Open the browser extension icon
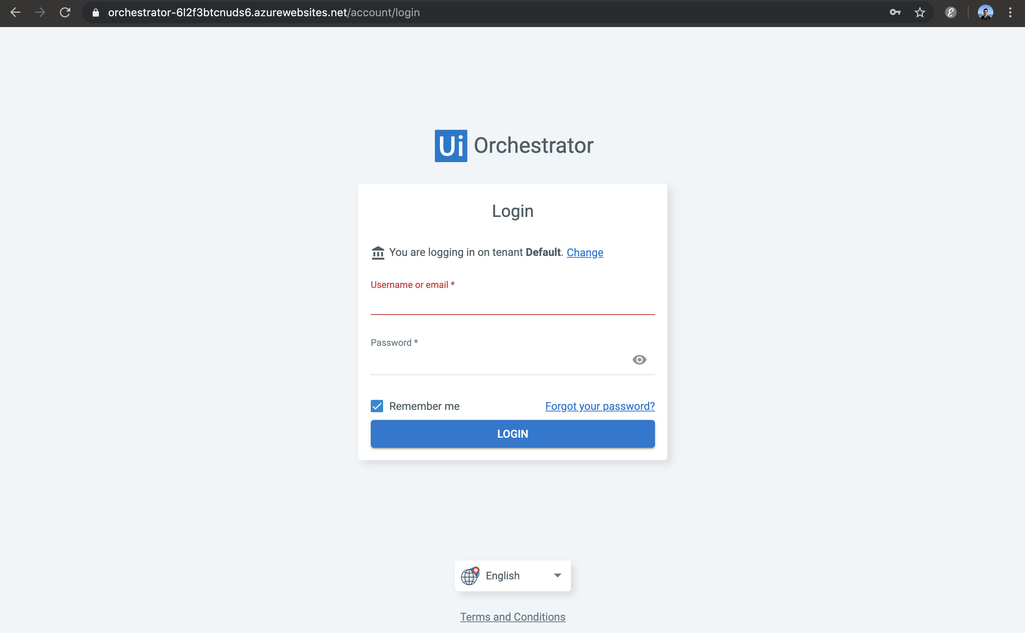1025x633 pixels. point(951,13)
